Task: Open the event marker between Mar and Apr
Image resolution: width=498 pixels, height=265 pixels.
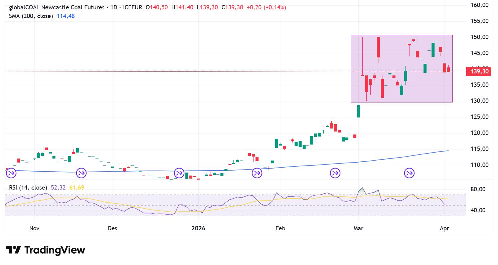Action: 409,173
